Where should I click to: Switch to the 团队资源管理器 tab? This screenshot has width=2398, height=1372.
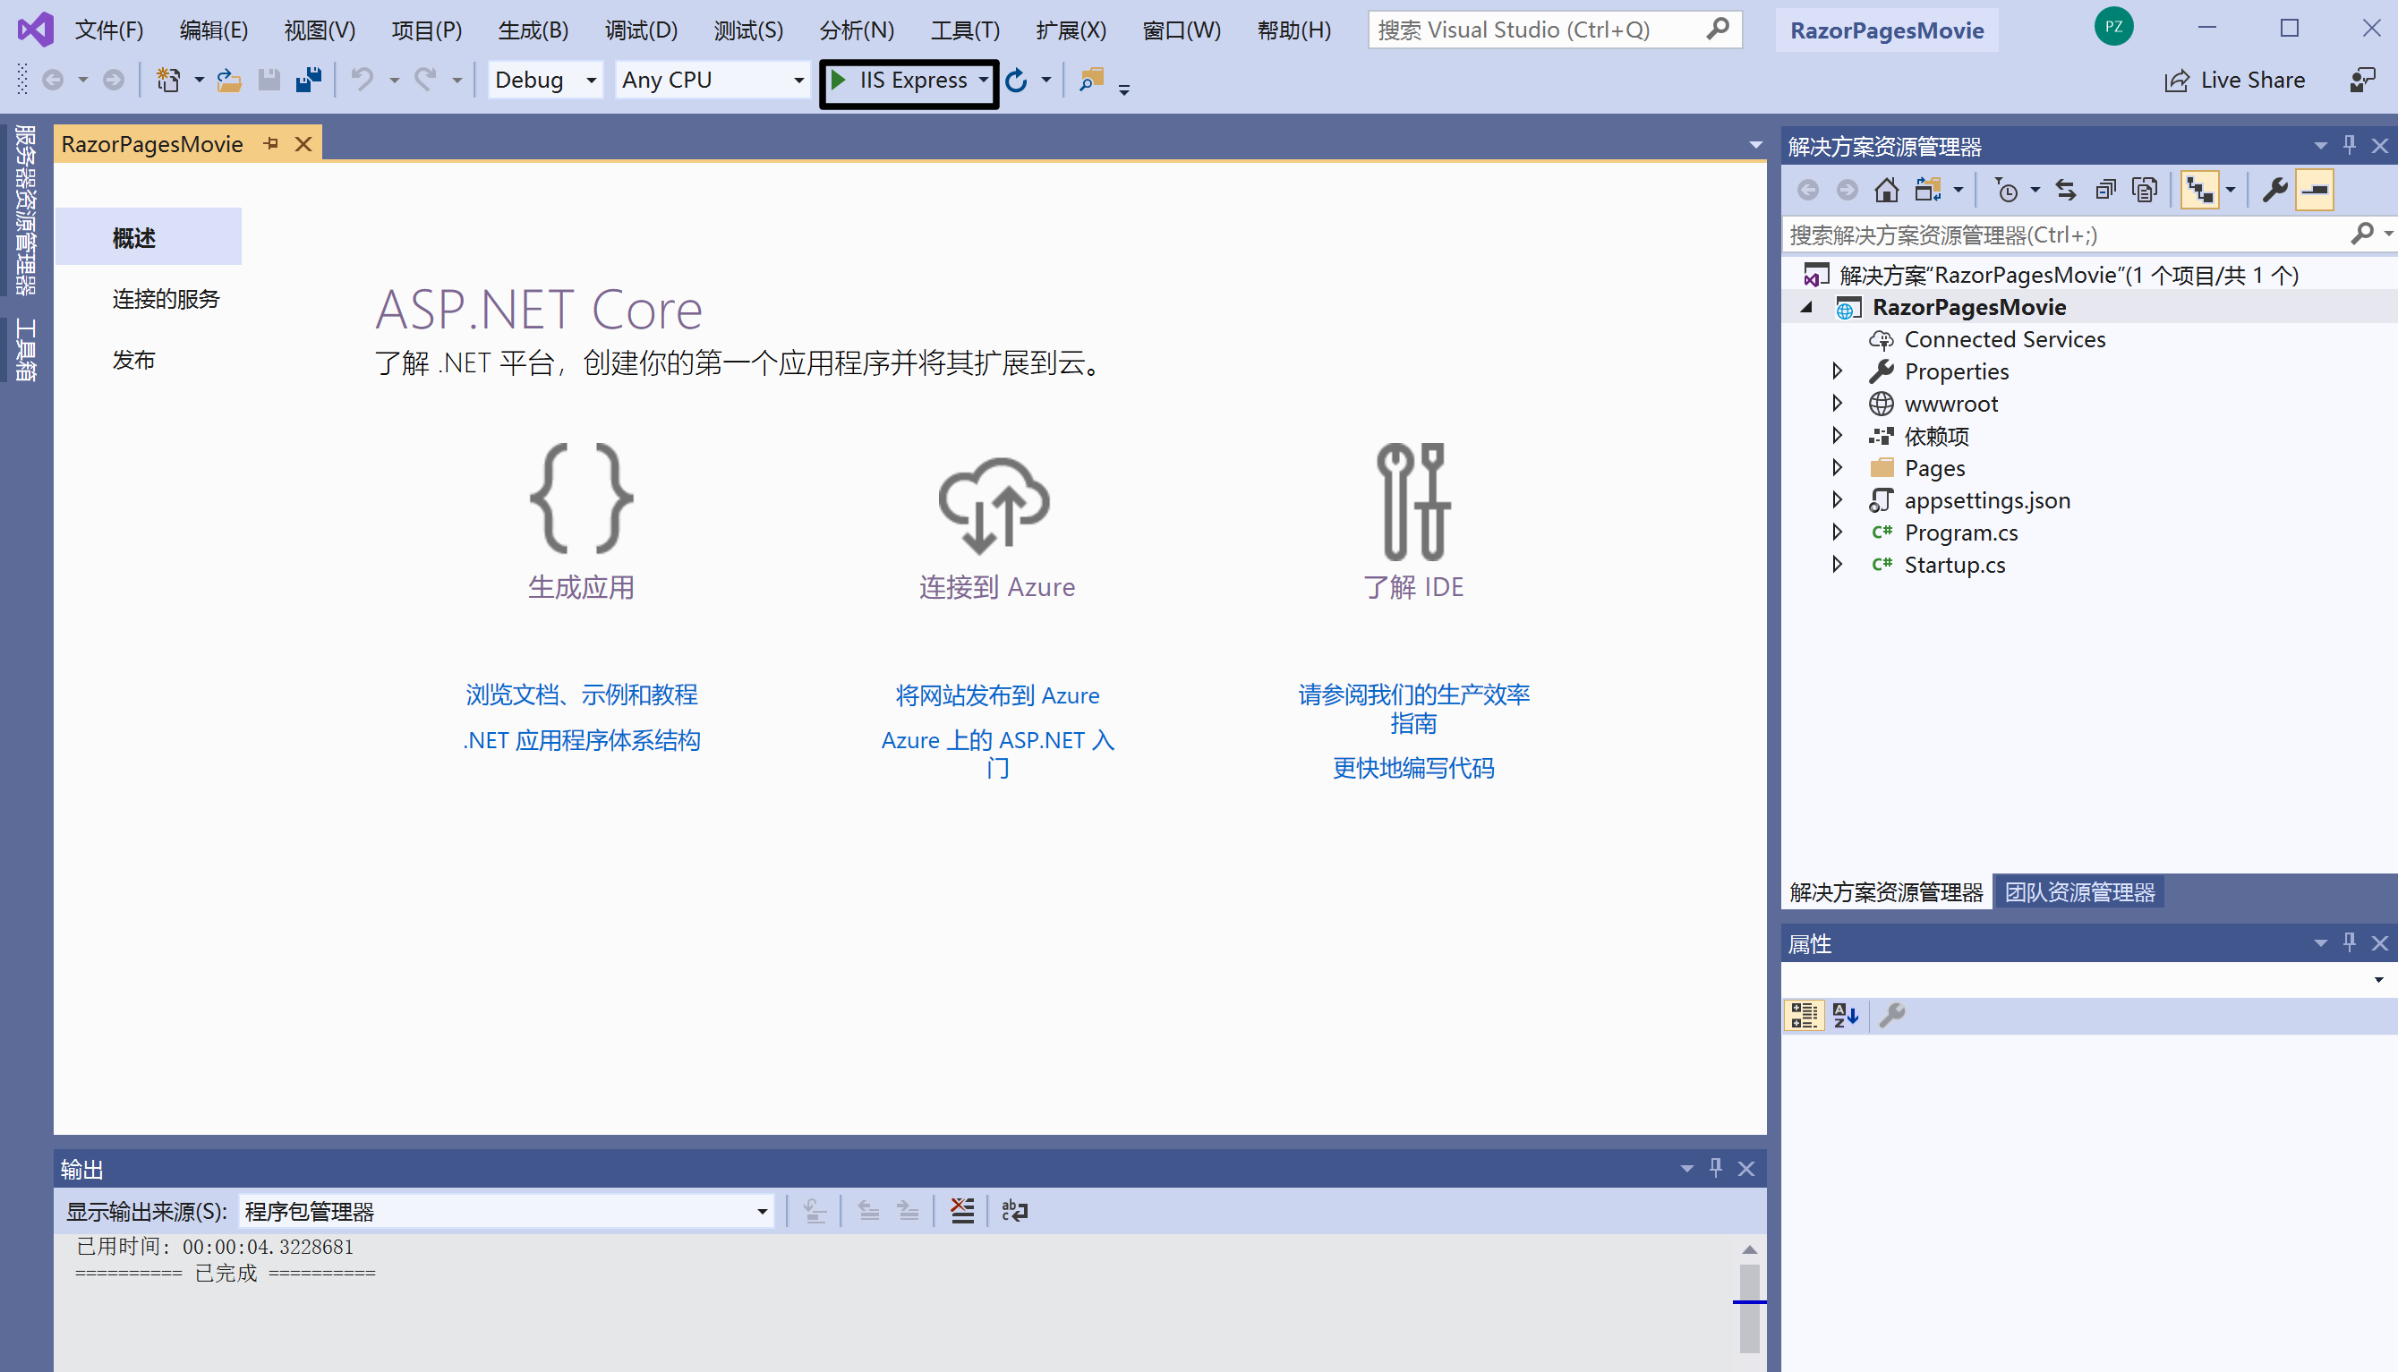2078,891
